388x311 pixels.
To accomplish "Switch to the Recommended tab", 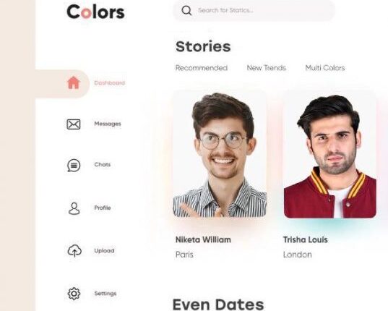I will tap(202, 68).
